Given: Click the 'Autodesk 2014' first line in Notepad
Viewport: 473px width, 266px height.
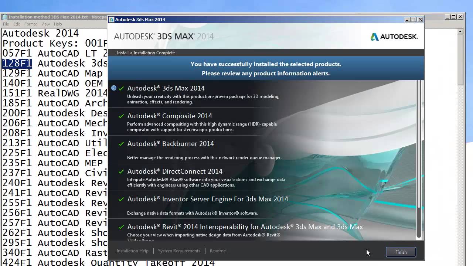Looking at the screenshot, I should (41, 33).
